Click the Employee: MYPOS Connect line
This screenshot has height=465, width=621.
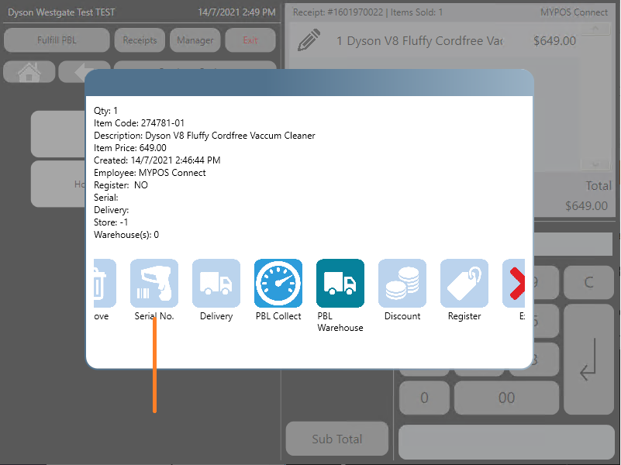pyautogui.click(x=150, y=173)
